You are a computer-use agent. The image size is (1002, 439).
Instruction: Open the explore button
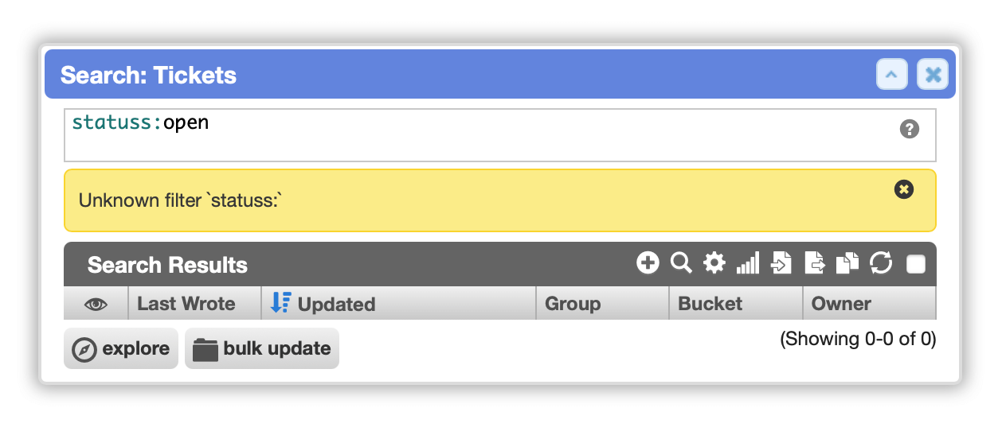pyautogui.click(x=121, y=348)
